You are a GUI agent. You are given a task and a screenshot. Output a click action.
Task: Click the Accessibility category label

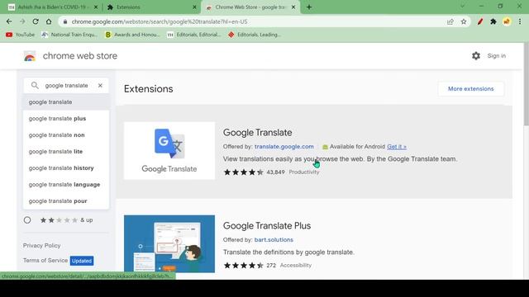(296, 266)
